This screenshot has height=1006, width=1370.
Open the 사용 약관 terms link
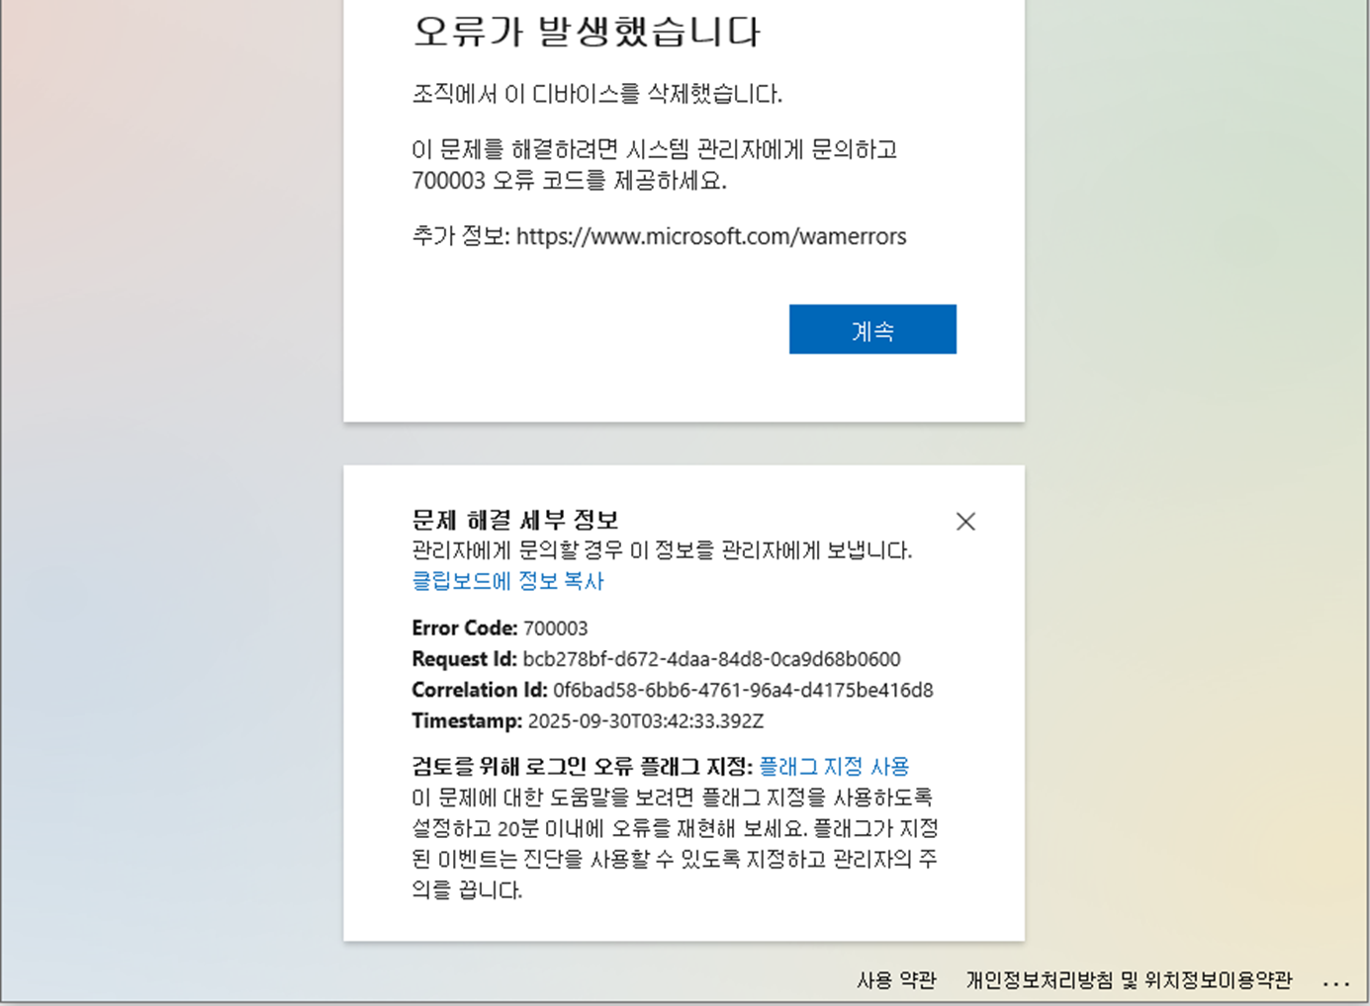[896, 979]
